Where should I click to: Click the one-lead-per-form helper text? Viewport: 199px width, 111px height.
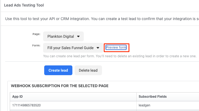click(120, 56)
